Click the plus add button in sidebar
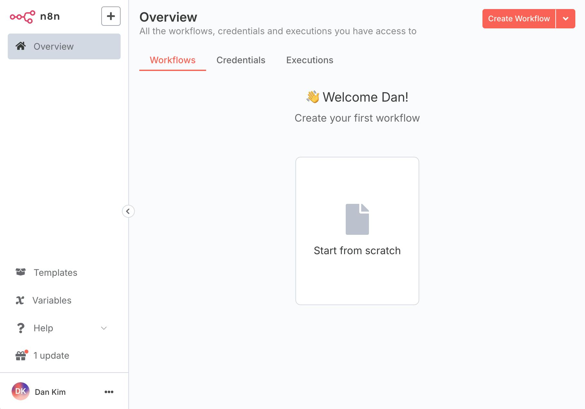 click(111, 16)
